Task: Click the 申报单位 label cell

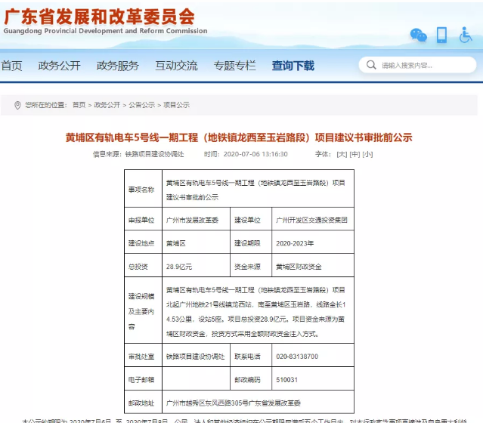Action: tap(141, 220)
